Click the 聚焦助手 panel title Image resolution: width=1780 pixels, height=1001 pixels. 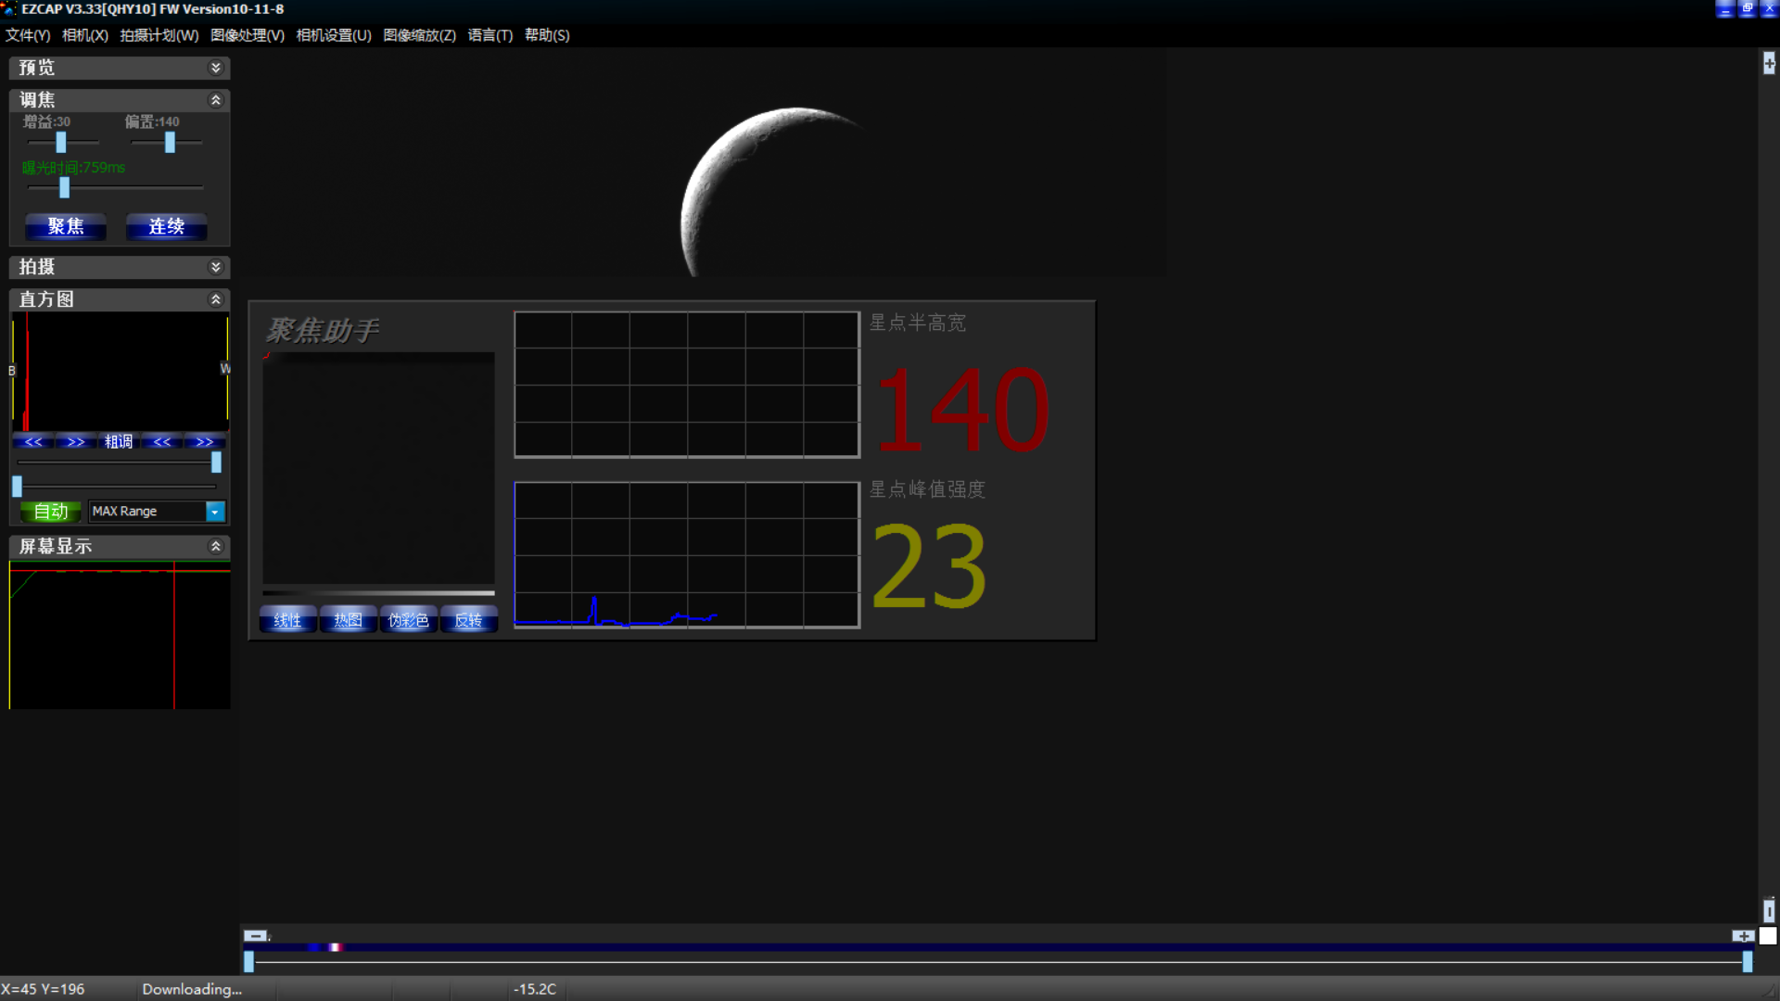click(323, 331)
